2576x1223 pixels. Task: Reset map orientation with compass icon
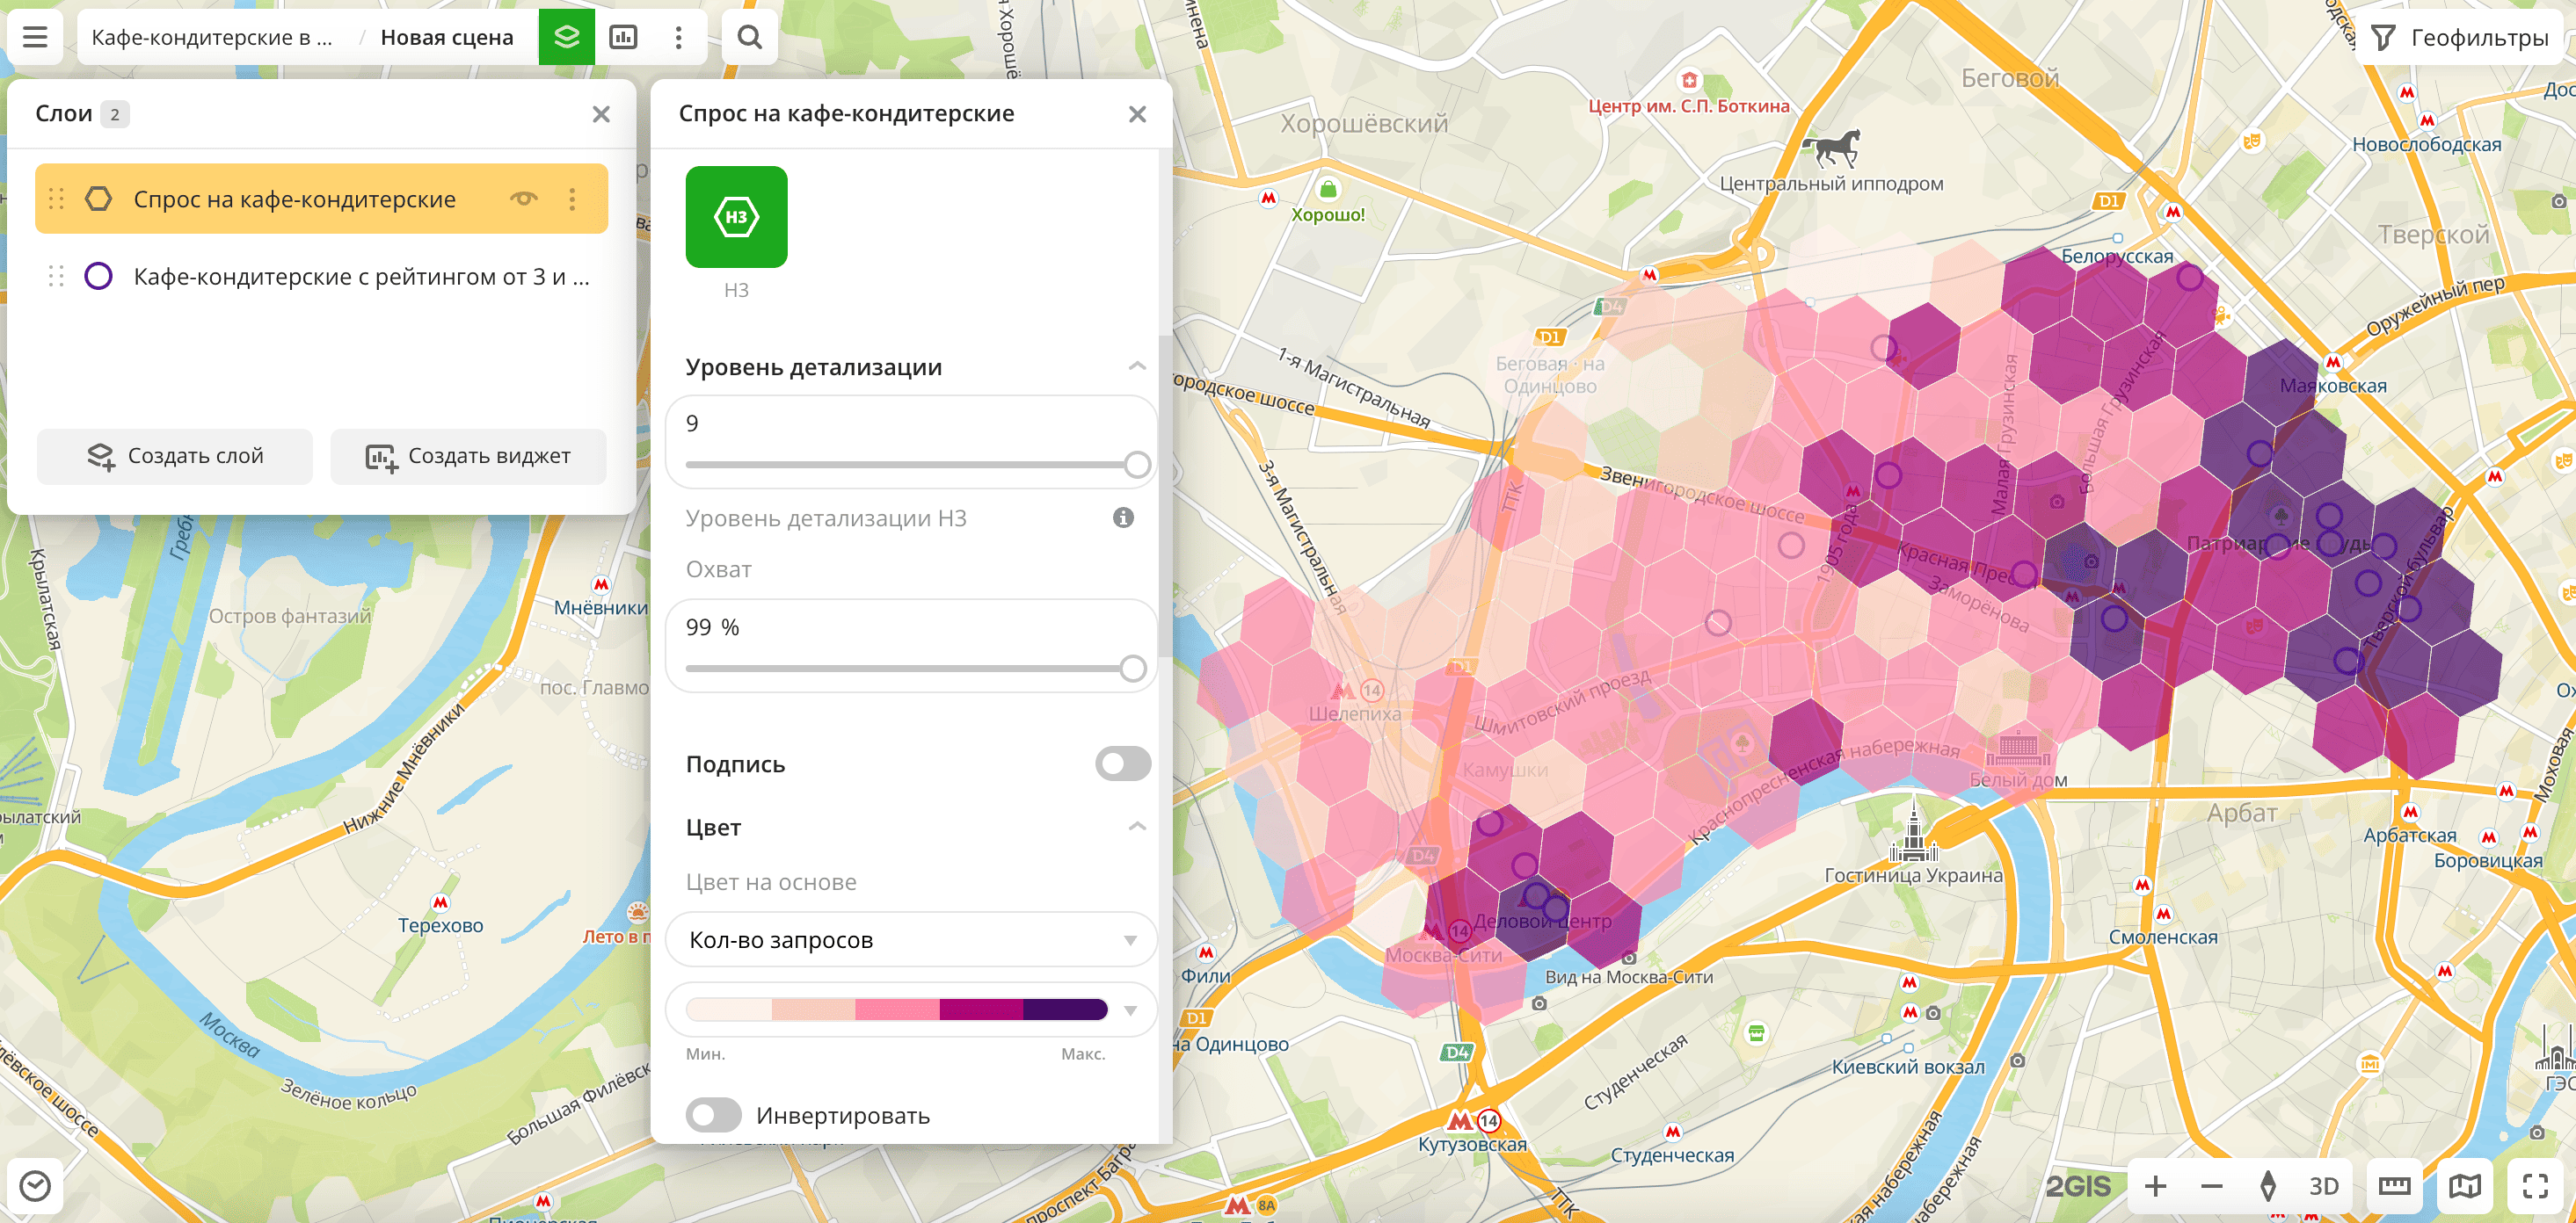point(2268,1186)
